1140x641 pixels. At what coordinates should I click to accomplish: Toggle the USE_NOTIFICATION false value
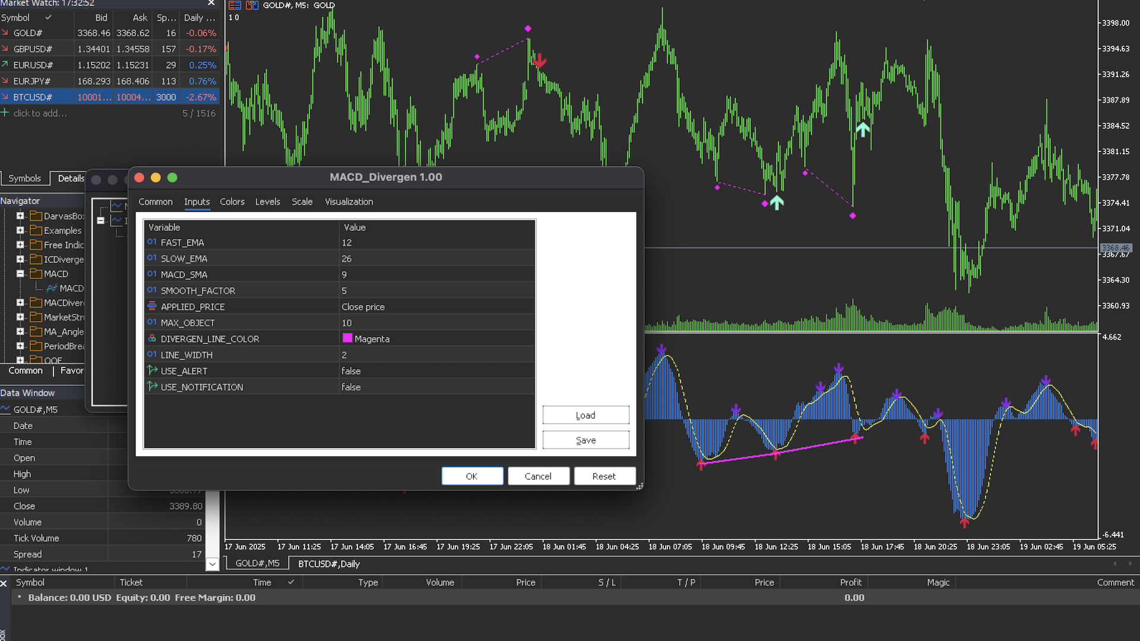(x=437, y=387)
